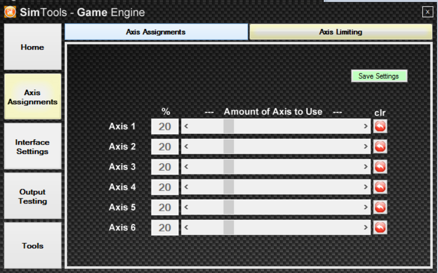Click the Save Settings button
Screen dimensions: 438x273
click(379, 76)
